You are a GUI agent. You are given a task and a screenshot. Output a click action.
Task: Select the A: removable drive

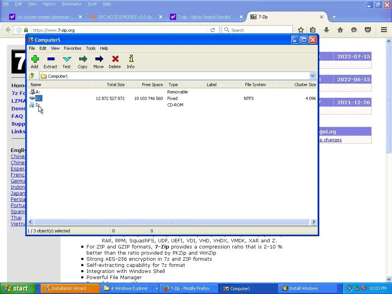(x=35, y=92)
